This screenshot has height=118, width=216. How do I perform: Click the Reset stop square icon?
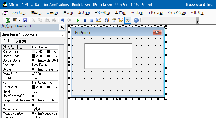pos(92,20)
